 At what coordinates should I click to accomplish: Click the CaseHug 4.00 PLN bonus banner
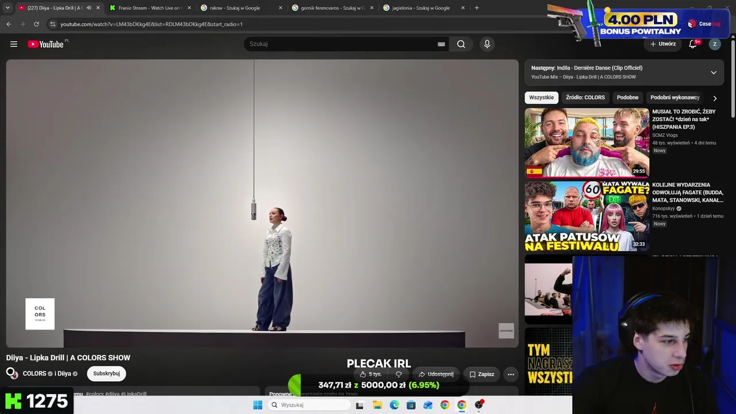[x=639, y=24]
